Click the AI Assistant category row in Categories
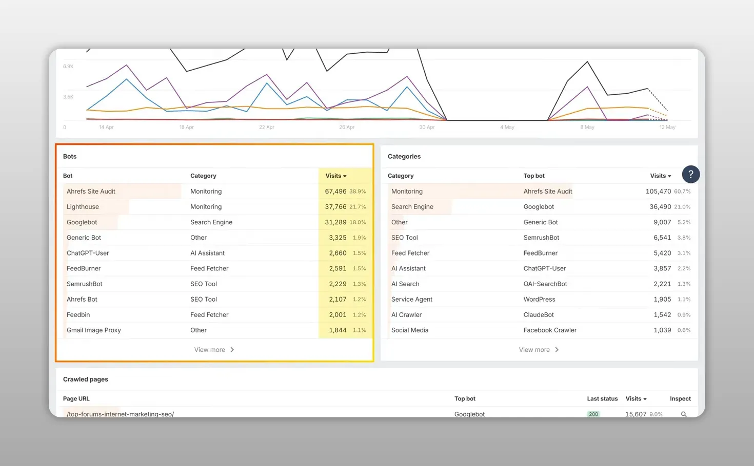Viewport: 754px width, 466px height. pyautogui.click(x=539, y=268)
